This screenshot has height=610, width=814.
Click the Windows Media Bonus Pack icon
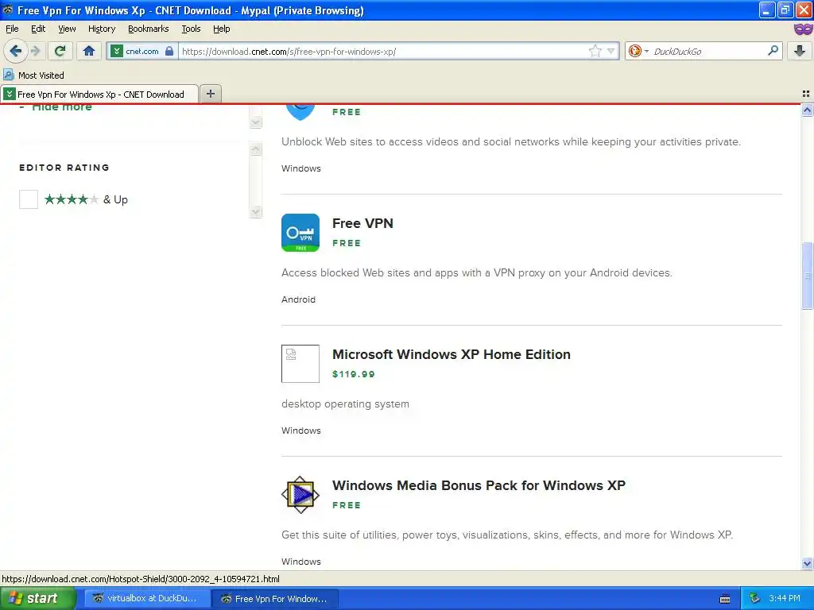coord(300,495)
